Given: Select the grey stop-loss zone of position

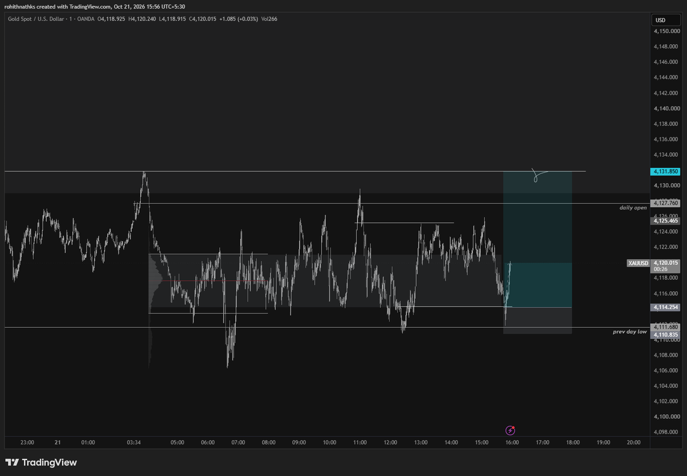Looking at the screenshot, I should click(x=537, y=320).
